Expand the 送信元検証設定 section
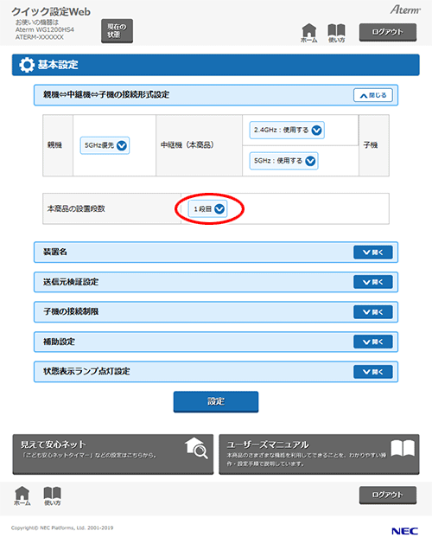Screen dimensions: 432x550 click(373, 282)
